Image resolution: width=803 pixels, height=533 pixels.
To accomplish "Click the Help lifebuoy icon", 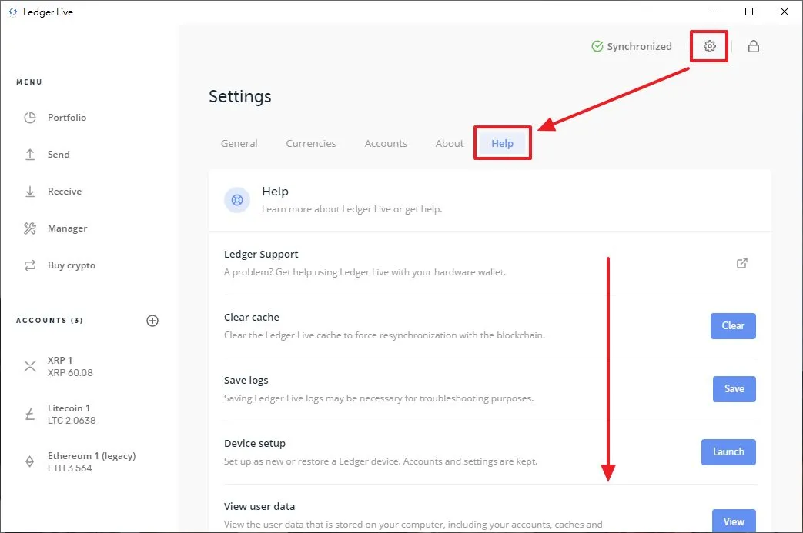I will tap(237, 199).
